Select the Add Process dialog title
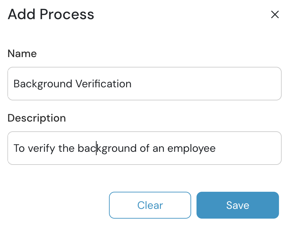This screenshot has width=287, height=225. point(51,14)
